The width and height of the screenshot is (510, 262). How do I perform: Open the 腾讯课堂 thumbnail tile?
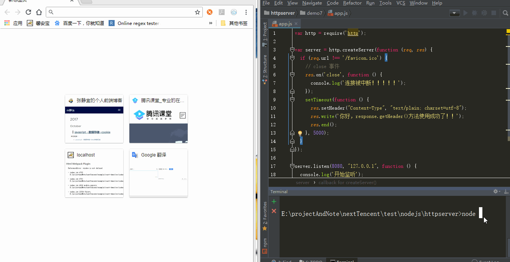tap(159, 119)
